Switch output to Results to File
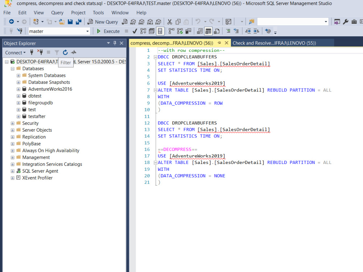The height and width of the screenshot is (272, 363). pos(217,31)
